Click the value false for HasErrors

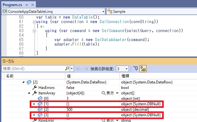[70, 88]
